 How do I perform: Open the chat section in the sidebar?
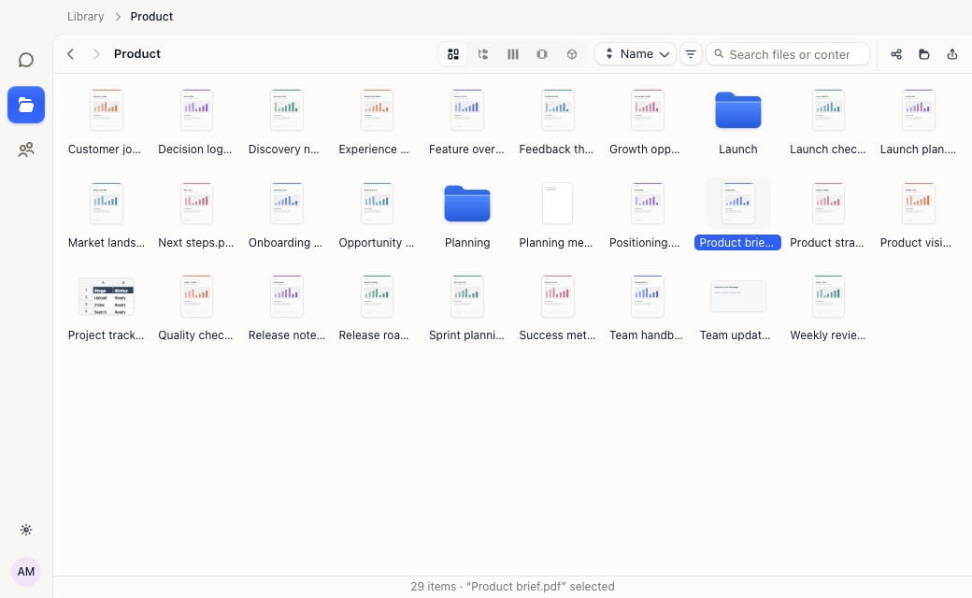(x=26, y=60)
